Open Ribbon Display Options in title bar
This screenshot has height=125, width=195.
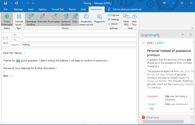coord(164,3)
